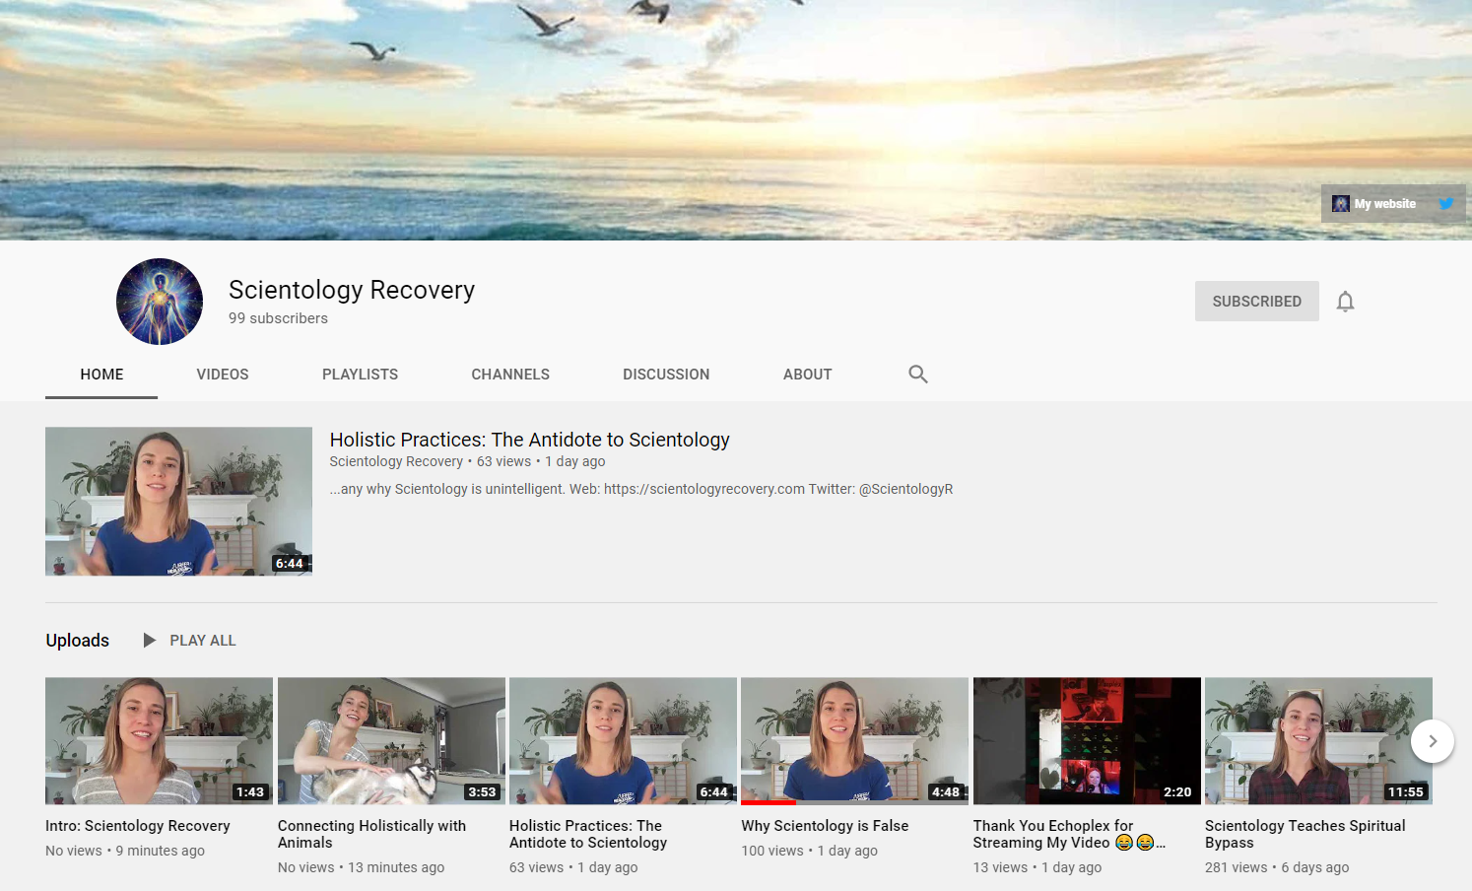Click the Scientology Recovery channel name heading

pyautogui.click(x=352, y=290)
